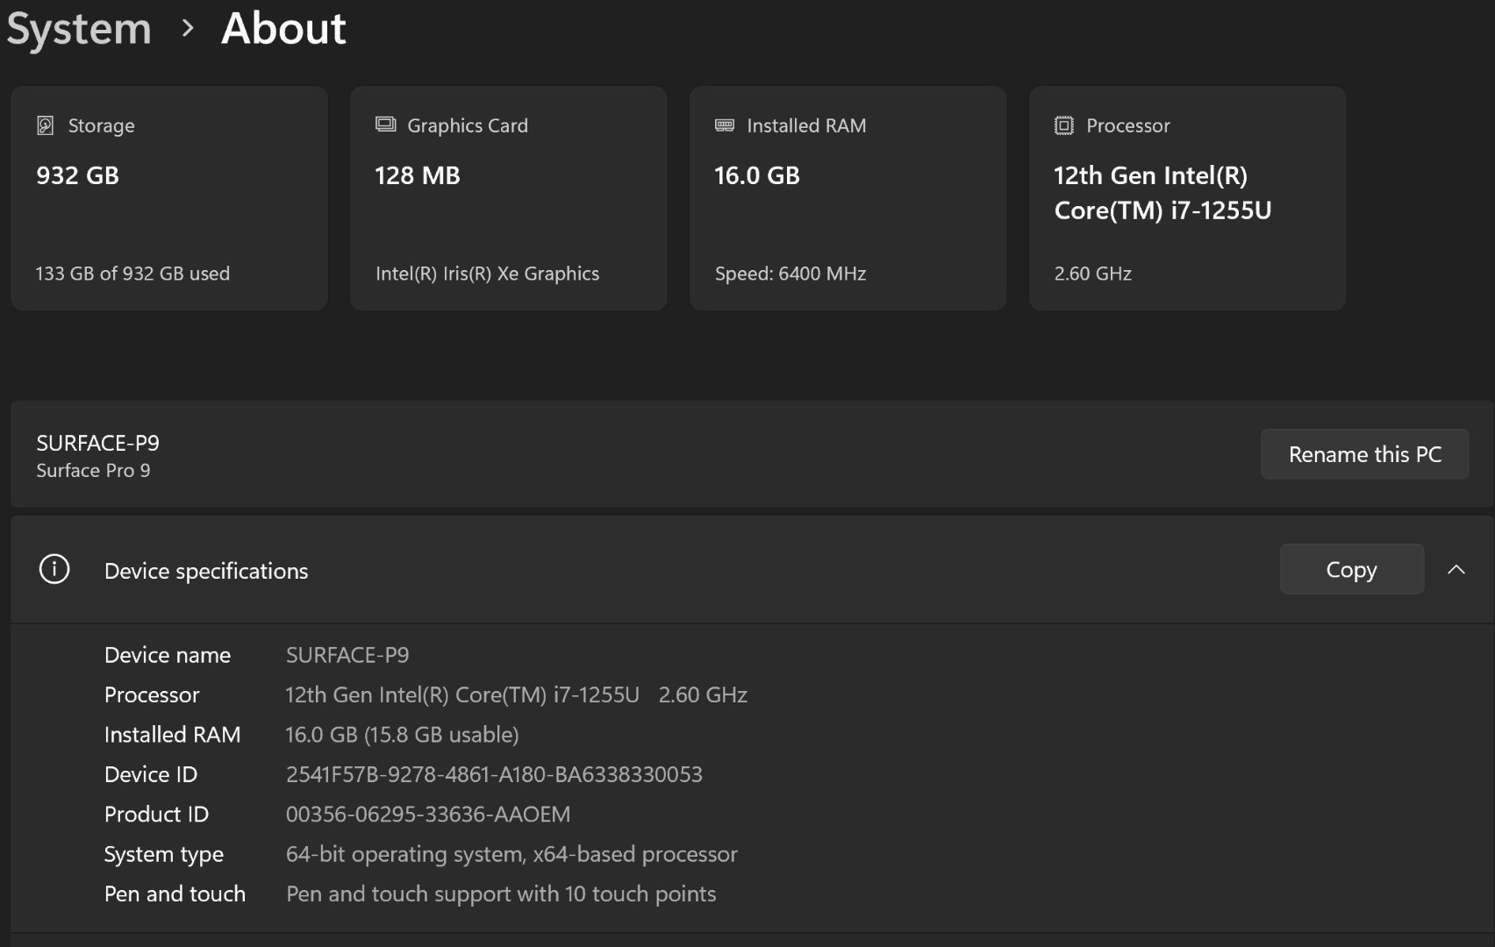Click the '128 MB' graphics memory text
This screenshot has height=947, width=1495.
pos(418,175)
